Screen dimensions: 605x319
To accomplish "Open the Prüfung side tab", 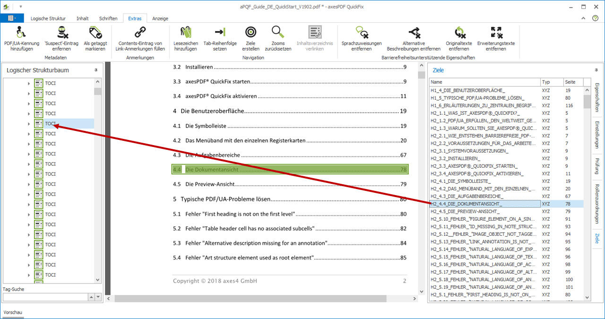I will [x=597, y=166].
